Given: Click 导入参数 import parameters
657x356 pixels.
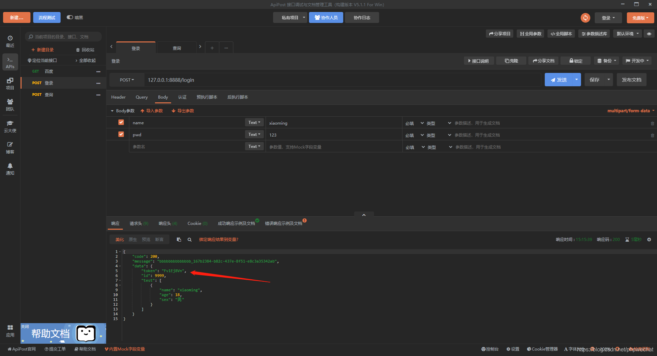Looking at the screenshot, I should click(152, 111).
